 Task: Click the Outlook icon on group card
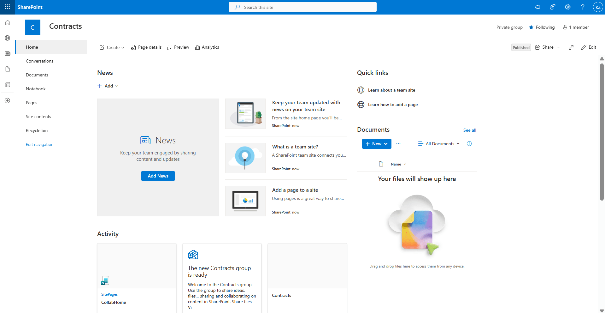click(193, 255)
